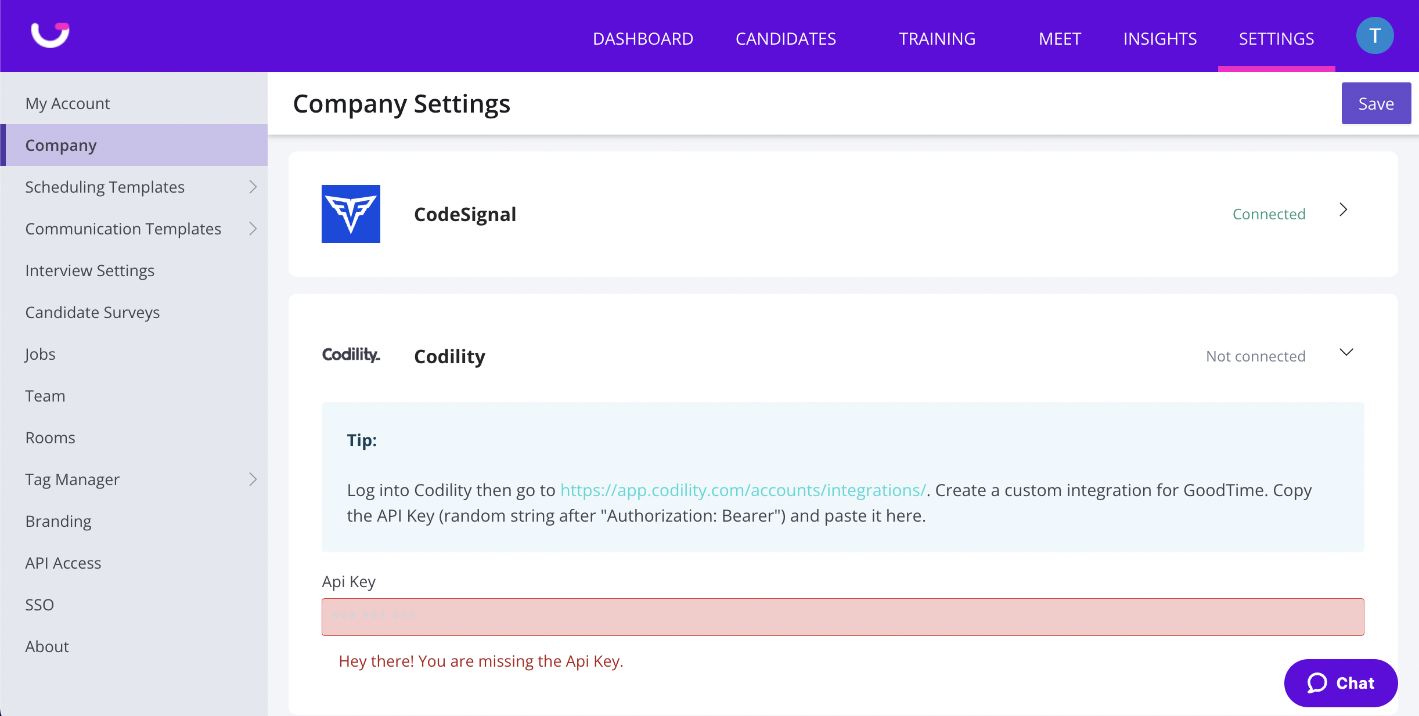1419x716 pixels.
Task: Select My Account in sidebar
Action: coord(67,103)
